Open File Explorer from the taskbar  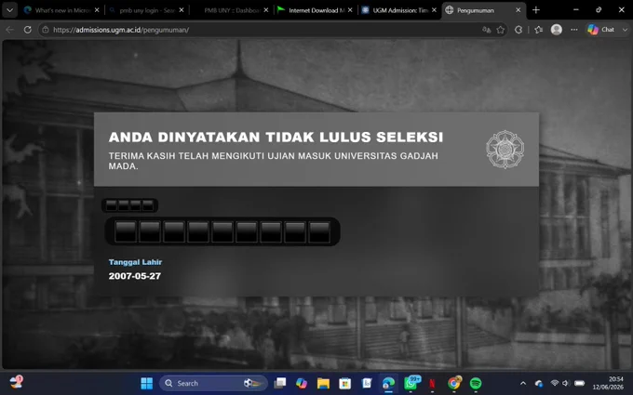[x=323, y=383]
